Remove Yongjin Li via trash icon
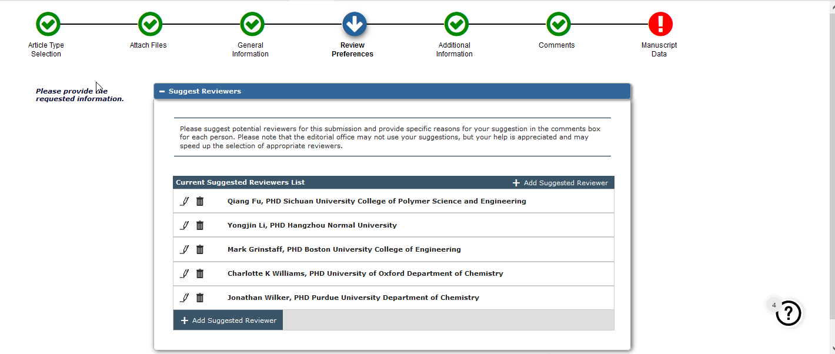The height and width of the screenshot is (354, 835). point(200,225)
